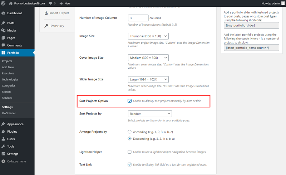The image size is (286, 175).
Task: Click the Plugins plug icon
Action: pos(3,132)
